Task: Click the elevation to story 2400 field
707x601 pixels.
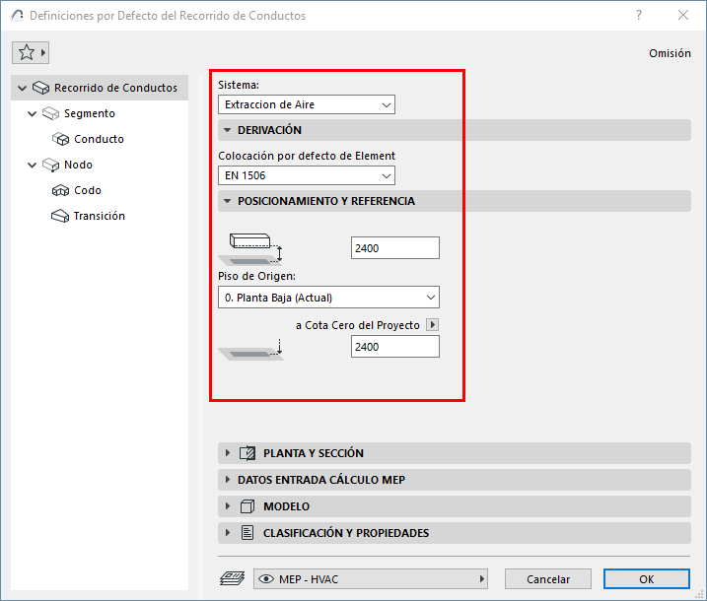Action: [395, 247]
